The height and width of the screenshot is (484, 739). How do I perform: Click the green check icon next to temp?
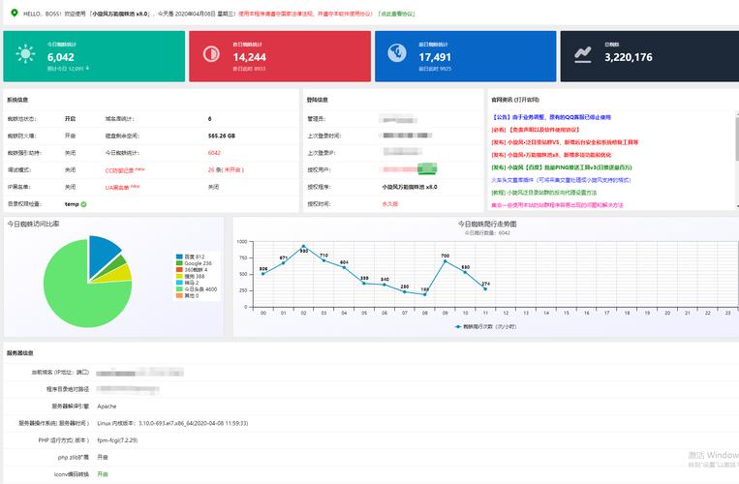tap(86, 204)
